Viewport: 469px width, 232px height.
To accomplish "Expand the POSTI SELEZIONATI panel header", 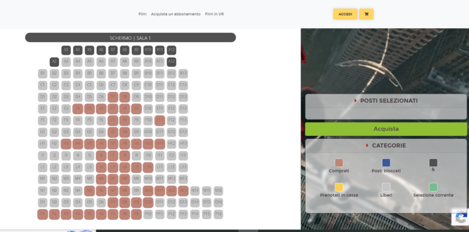I will tap(386, 101).
